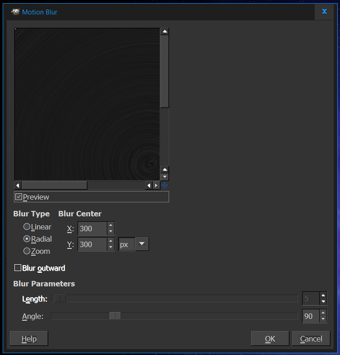The image size is (340, 355).
Task: Decrease Blur Center X value
Action: click(x=110, y=232)
